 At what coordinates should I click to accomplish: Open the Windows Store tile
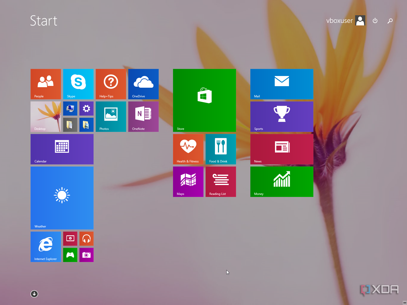click(204, 100)
